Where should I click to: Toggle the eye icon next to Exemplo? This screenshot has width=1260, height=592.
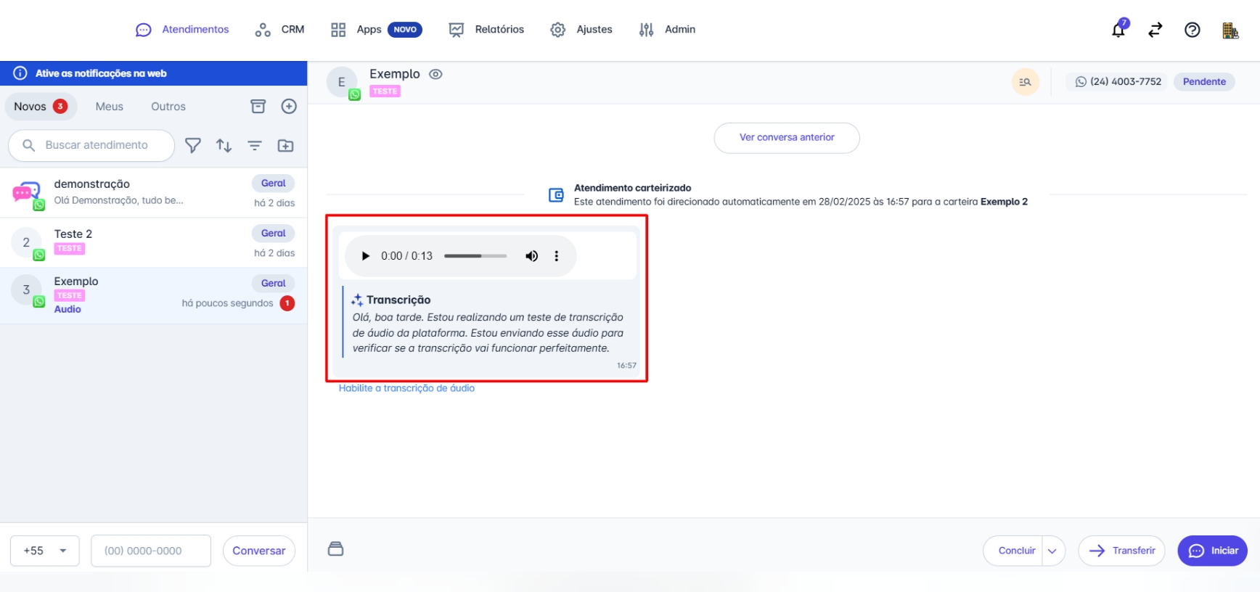pos(435,74)
